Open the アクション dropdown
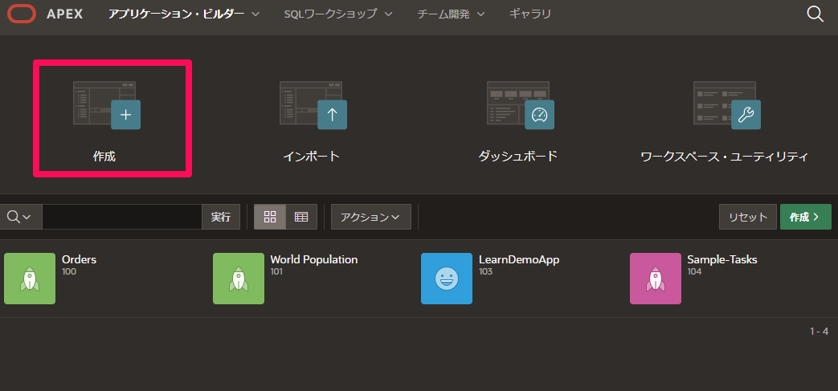This screenshot has height=391, width=838. point(371,217)
